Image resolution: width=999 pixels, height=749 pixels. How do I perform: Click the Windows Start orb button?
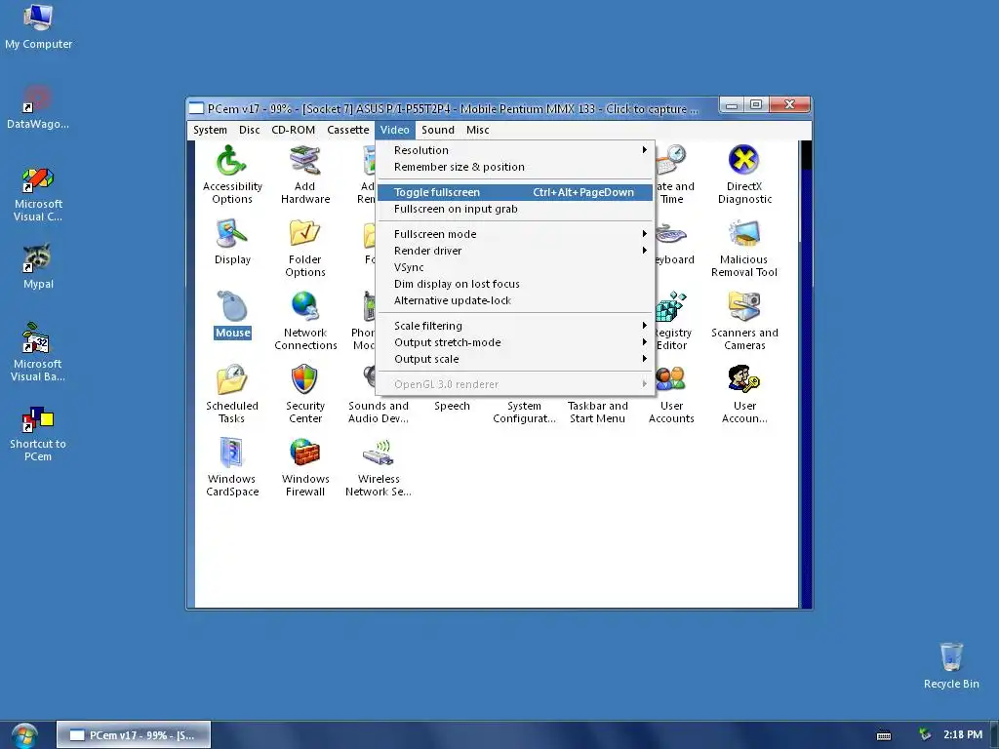coord(24,735)
